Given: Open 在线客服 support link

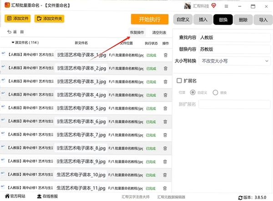Looking at the screenshot, I should click(x=47, y=196).
